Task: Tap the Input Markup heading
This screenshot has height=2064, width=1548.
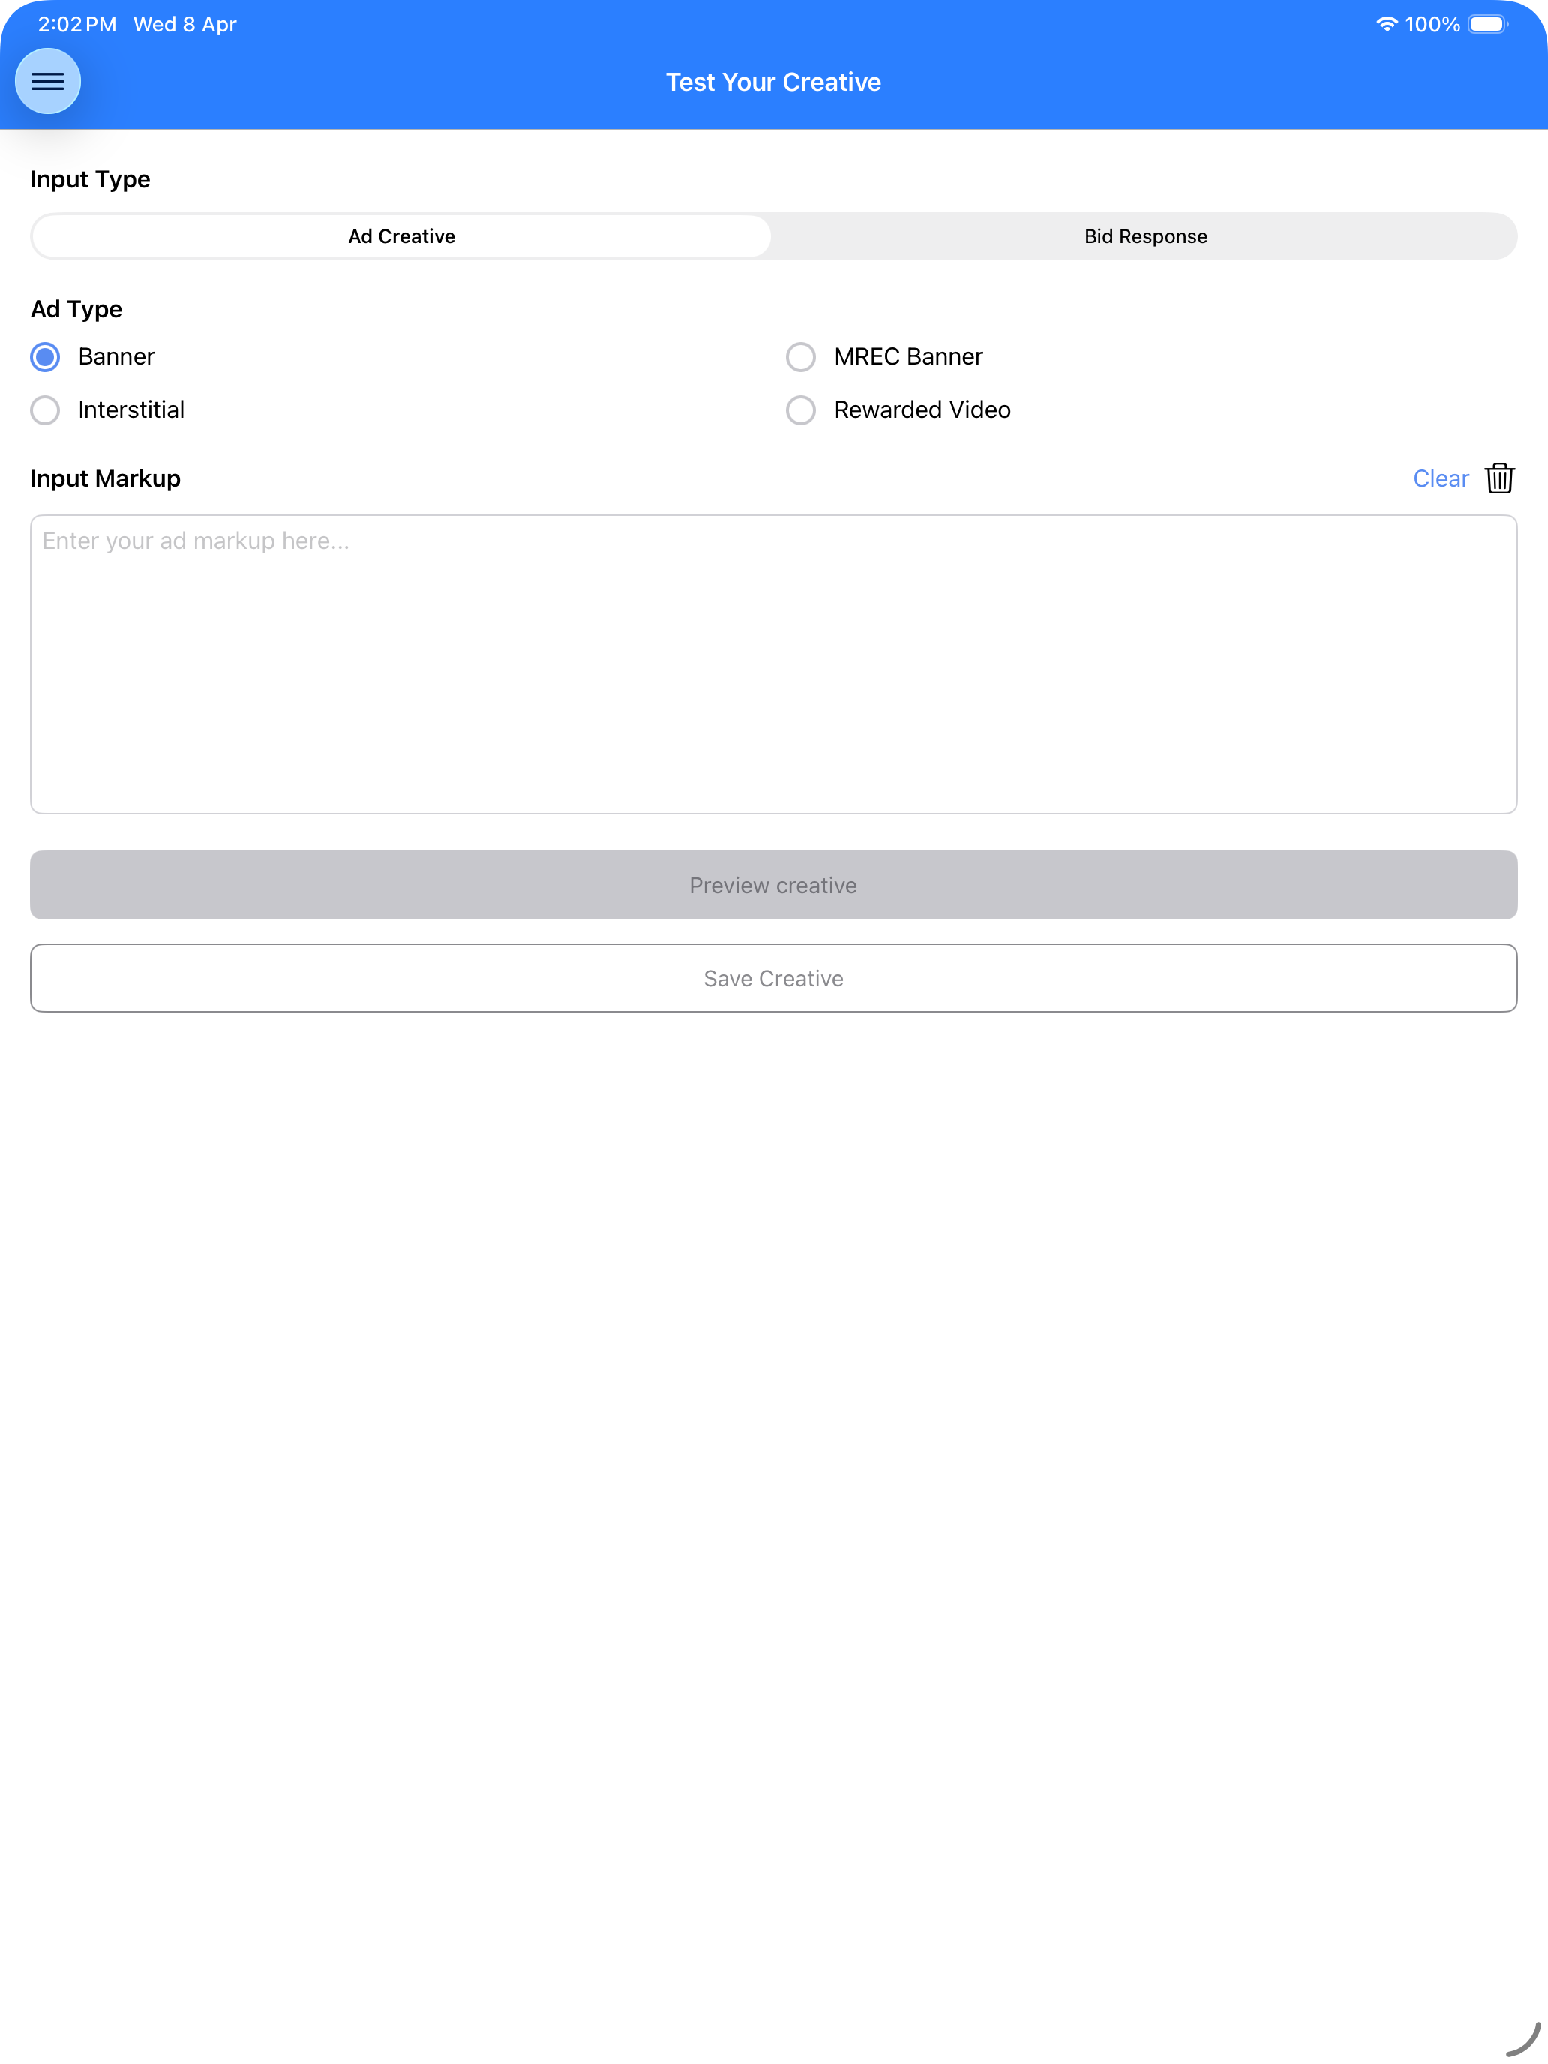Action: pos(106,478)
